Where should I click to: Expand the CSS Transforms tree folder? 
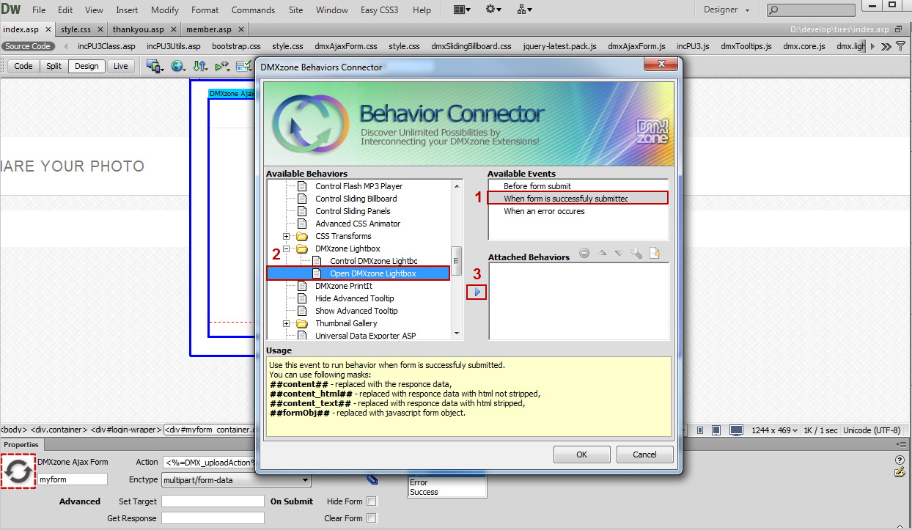tap(287, 236)
